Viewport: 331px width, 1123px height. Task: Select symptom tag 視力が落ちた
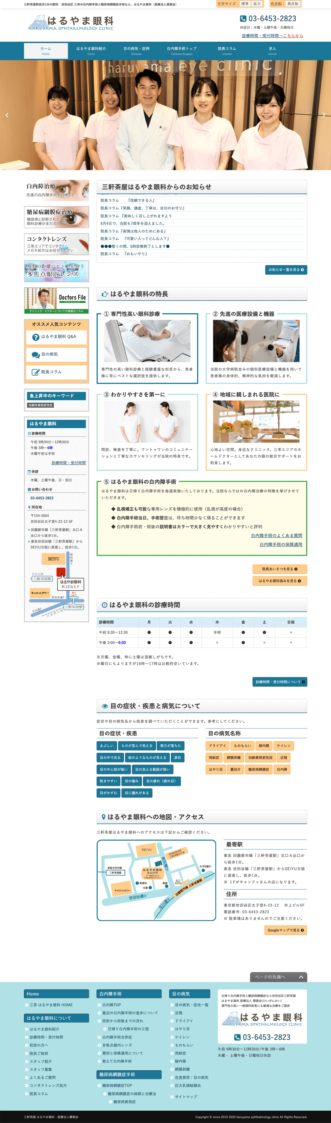(170, 745)
